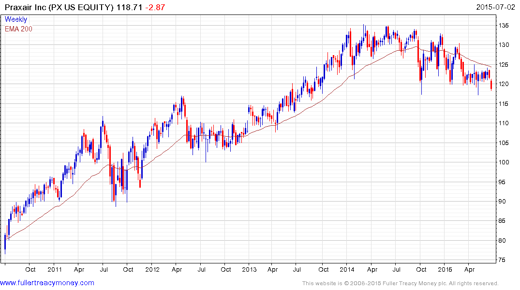Click the 2012 year label on time axis
The width and height of the screenshot is (520, 290).
[152, 269]
